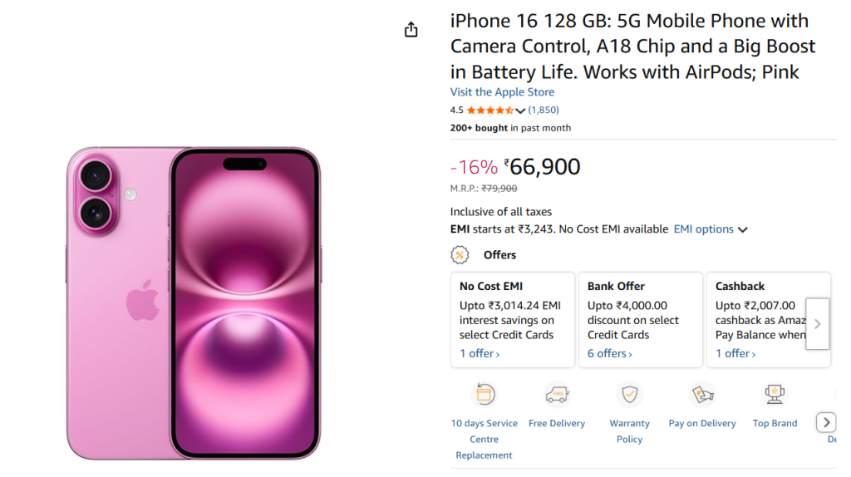
Task: Click the Offers percent badge icon
Action: [460, 255]
